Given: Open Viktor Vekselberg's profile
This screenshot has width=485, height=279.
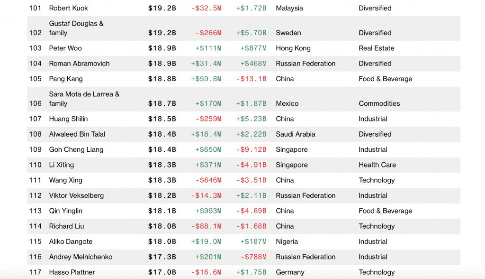Looking at the screenshot, I should (x=76, y=195).
